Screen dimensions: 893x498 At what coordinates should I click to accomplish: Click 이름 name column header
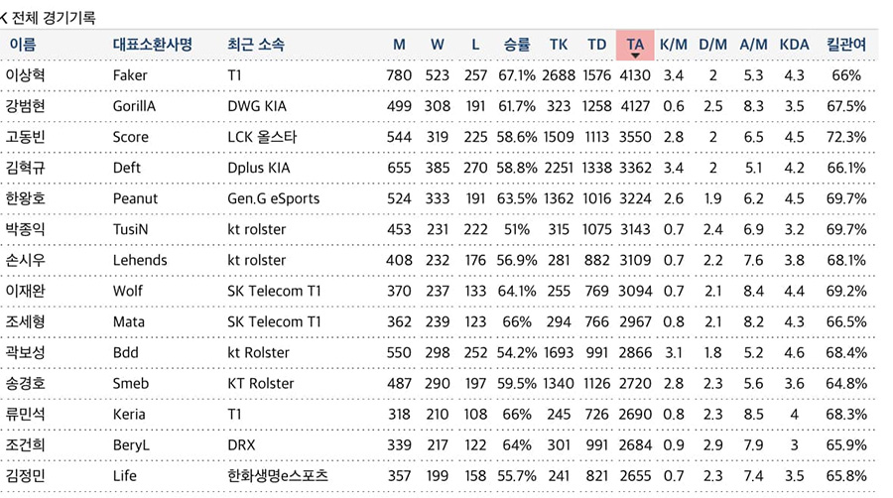click(x=23, y=45)
